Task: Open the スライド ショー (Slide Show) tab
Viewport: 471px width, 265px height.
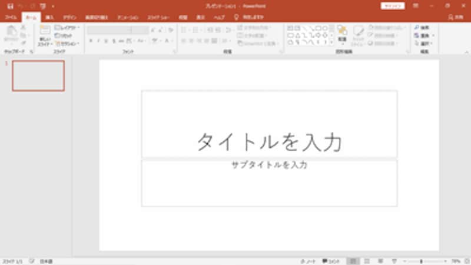Action: pos(158,18)
